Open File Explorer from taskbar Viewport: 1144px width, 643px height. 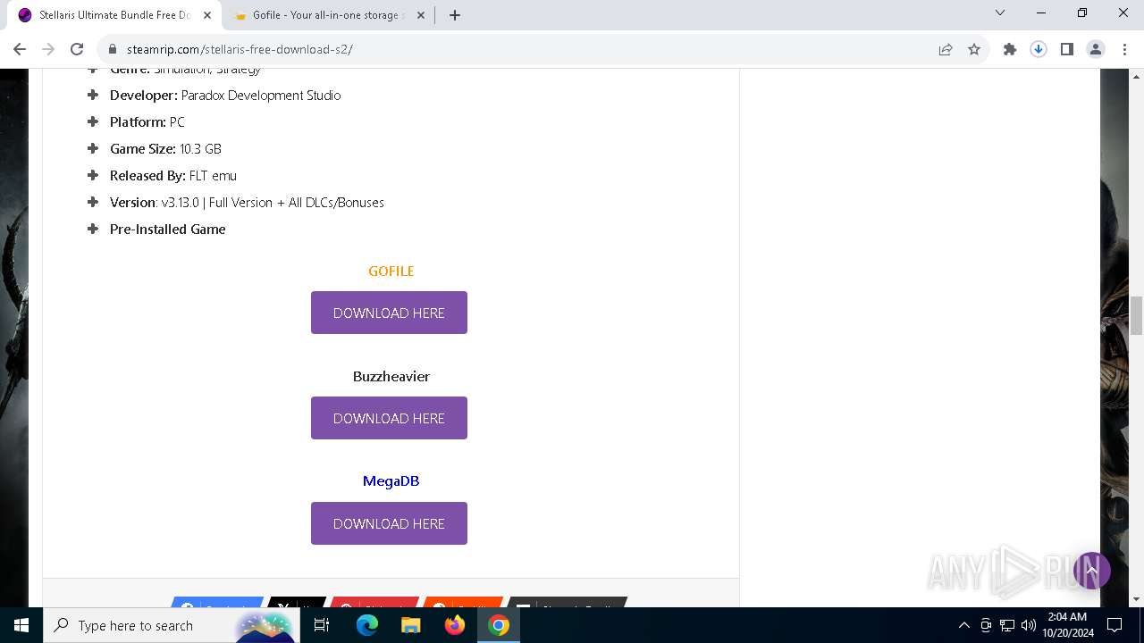click(410, 625)
